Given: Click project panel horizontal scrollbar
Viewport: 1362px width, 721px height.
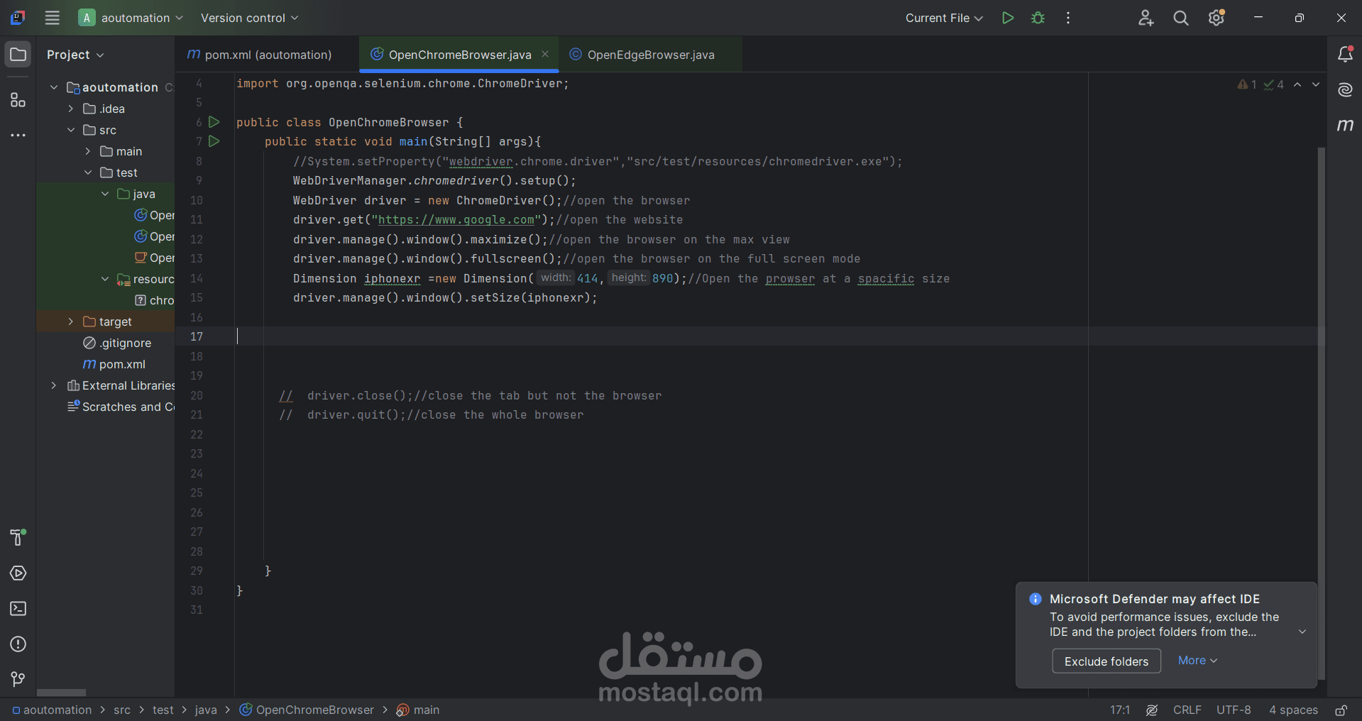Looking at the screenshot, I should coord(61,693).
